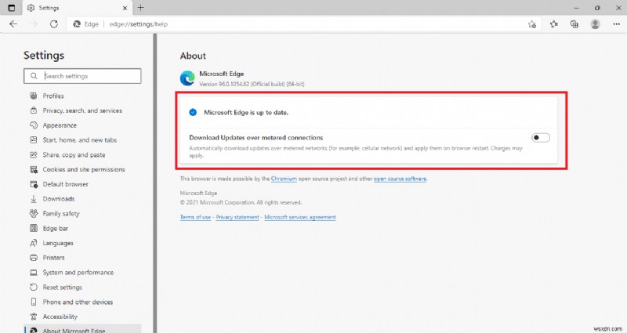Image resolution: width=627 pixels, height=333 pixels.
Task: Click the Search settings field
Action: (82, 76)
